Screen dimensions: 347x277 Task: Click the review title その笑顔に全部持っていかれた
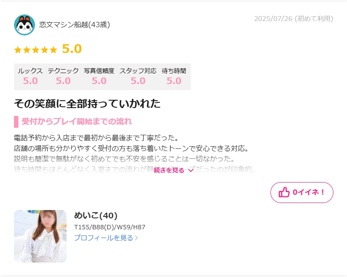(x=87, y=104)
